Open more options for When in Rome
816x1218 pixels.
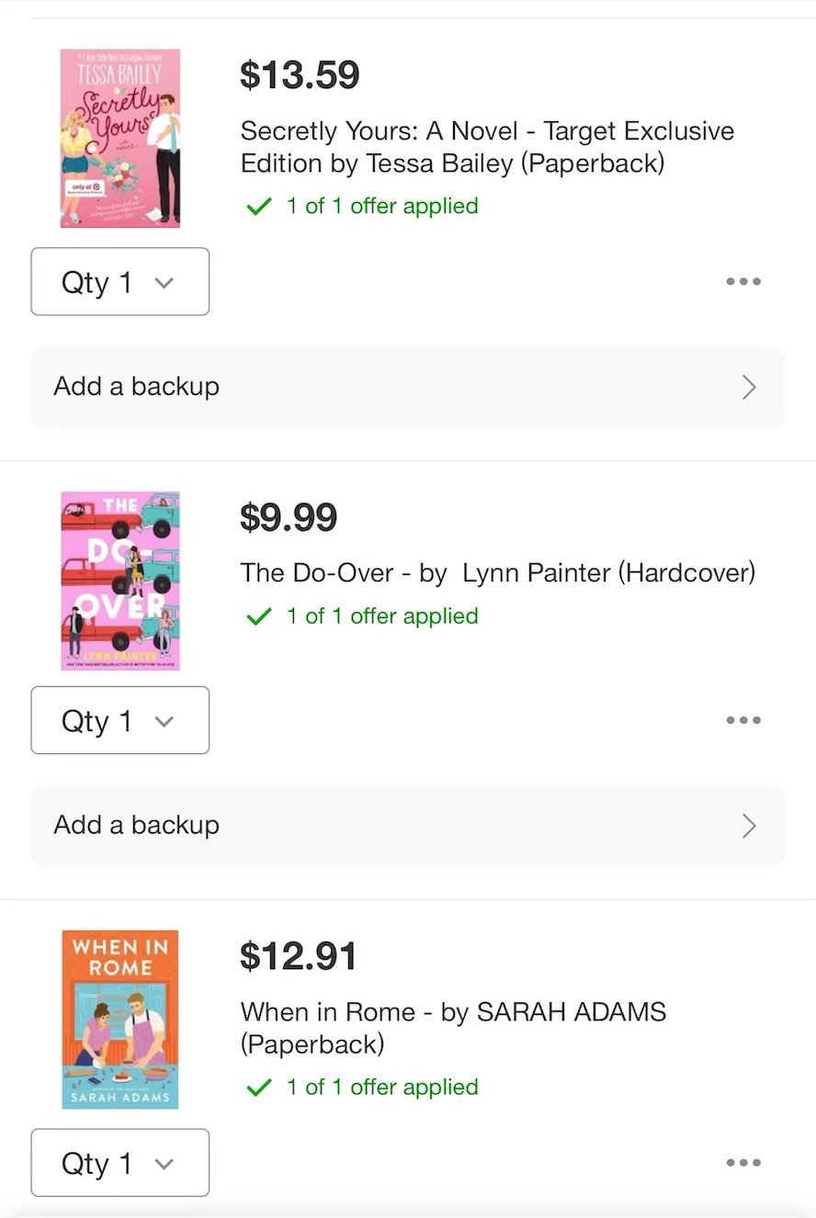point(742,1163)
